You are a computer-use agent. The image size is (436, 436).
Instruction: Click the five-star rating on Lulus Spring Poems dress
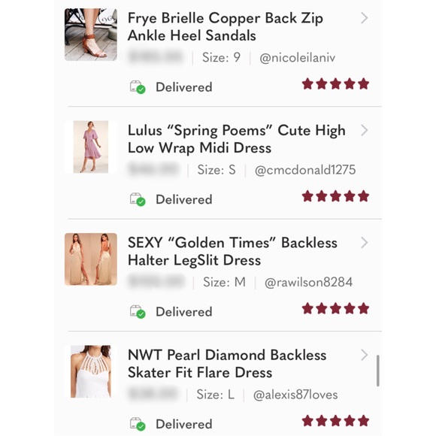[x=335, y=196]
